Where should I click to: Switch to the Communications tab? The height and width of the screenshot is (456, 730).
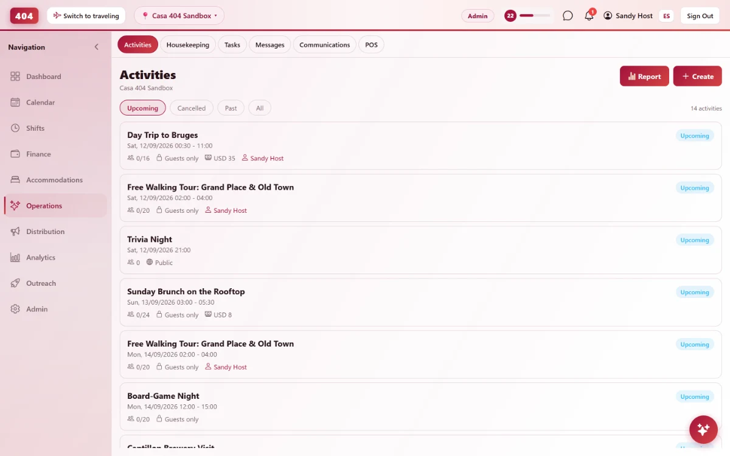click(x=325, y=44)
